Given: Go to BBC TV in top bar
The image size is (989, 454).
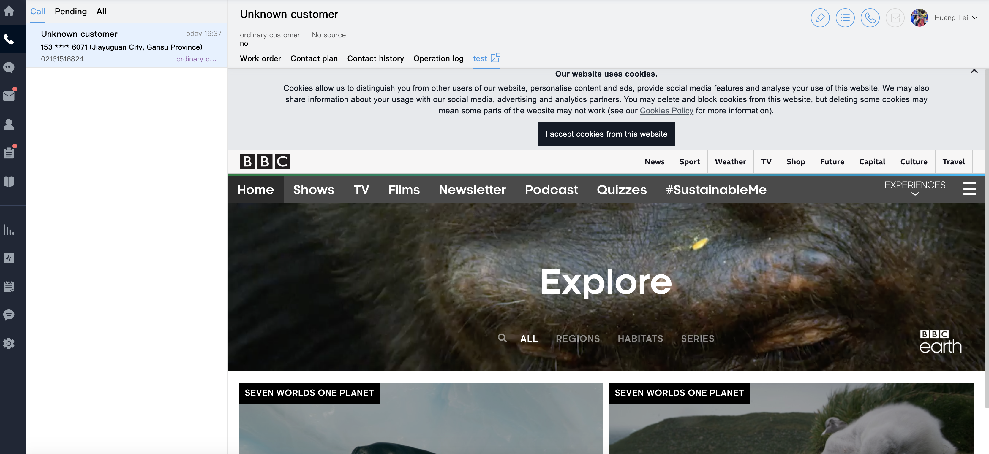Looking at the screenshot, I should [x=766, y=161].
